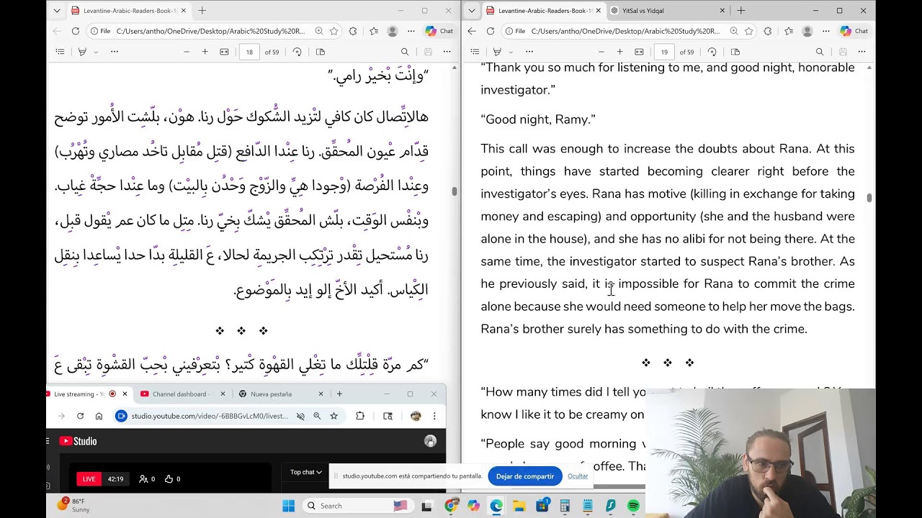The image size is (922, 518).
Task: Open table of contents in right PDF window
Action: coord(475,52)
